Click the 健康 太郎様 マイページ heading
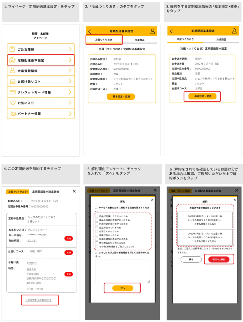Screen dimensions: 243x322 [40, 36]
